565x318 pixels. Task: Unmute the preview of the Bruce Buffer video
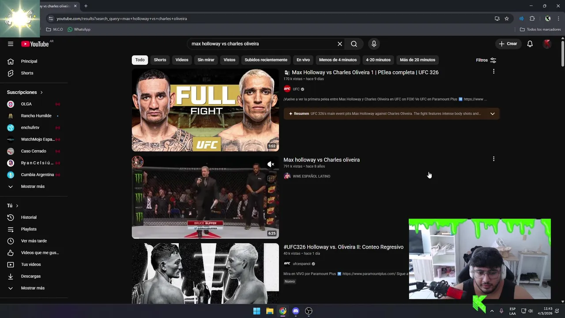[x=271, y=164]
